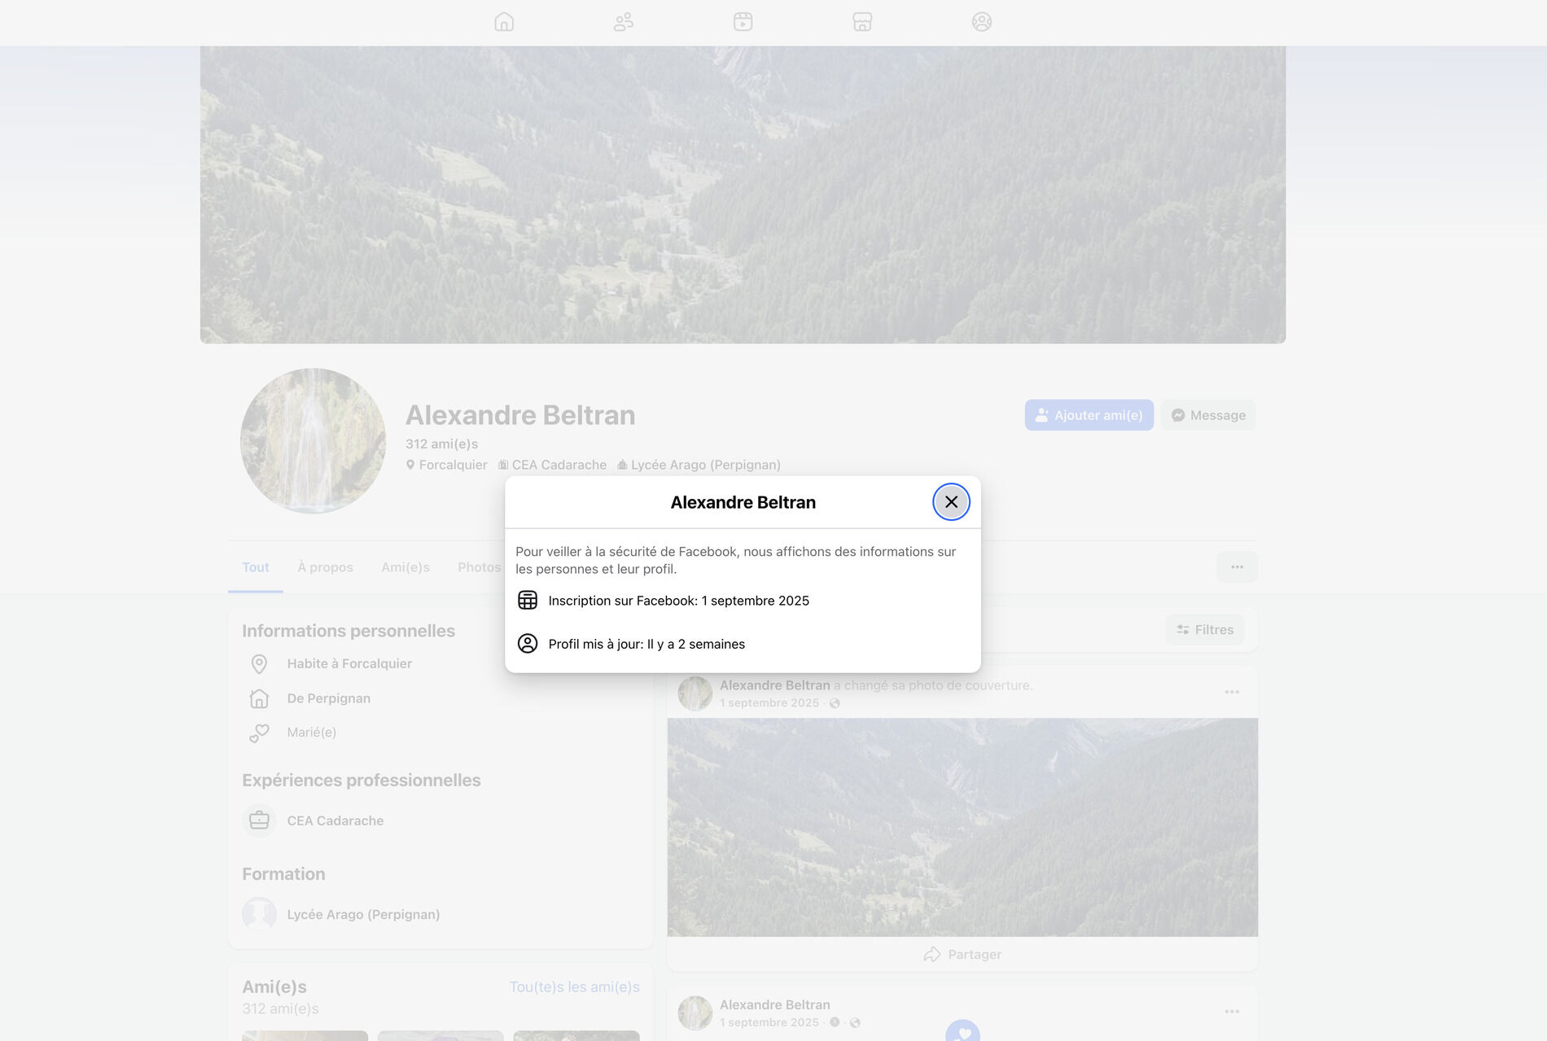This screenshot has height=1041, width=1547.
Task: Click "Marié(e)" relationship status text
Action: tap(312, 733)
